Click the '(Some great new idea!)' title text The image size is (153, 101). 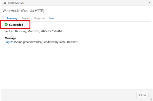[x=29, y=42]
